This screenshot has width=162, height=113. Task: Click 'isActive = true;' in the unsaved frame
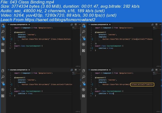click(x=106, y=48)
